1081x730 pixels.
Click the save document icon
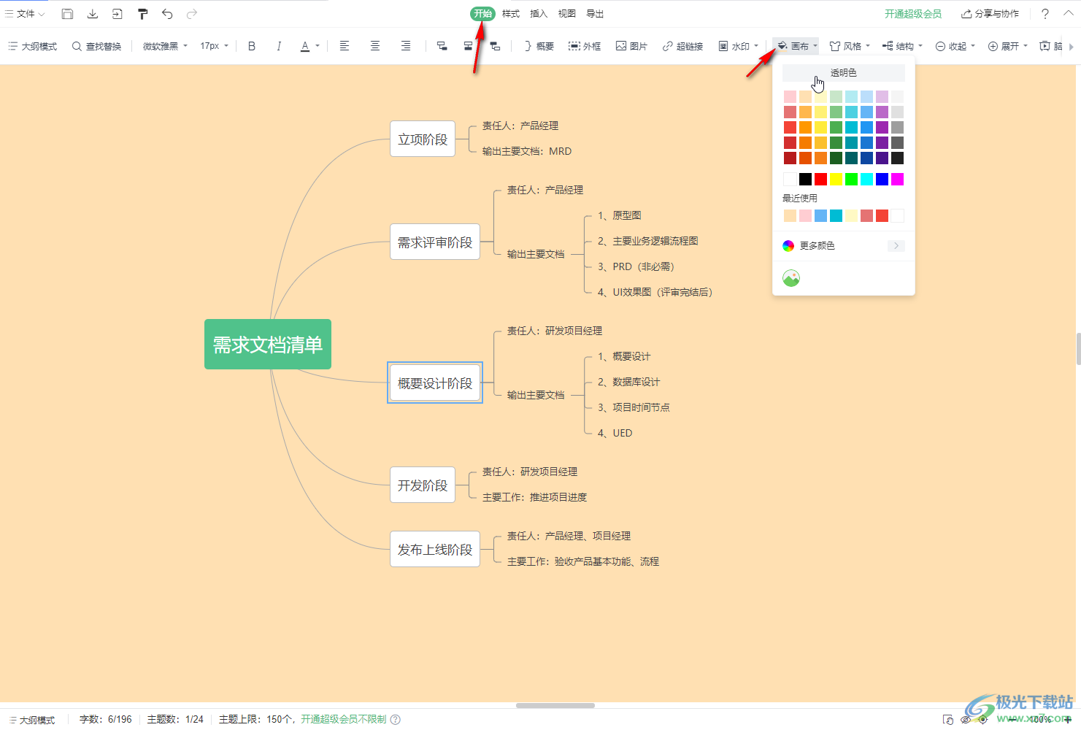point(67,14)
